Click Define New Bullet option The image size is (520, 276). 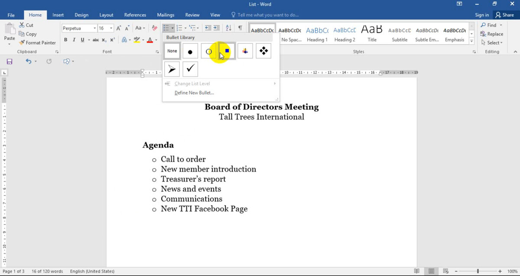point(194,93)
